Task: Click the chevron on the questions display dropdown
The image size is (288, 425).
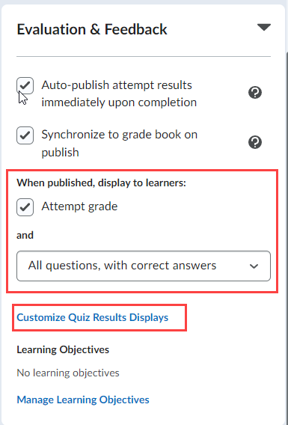Action: [x=254, y=266]
